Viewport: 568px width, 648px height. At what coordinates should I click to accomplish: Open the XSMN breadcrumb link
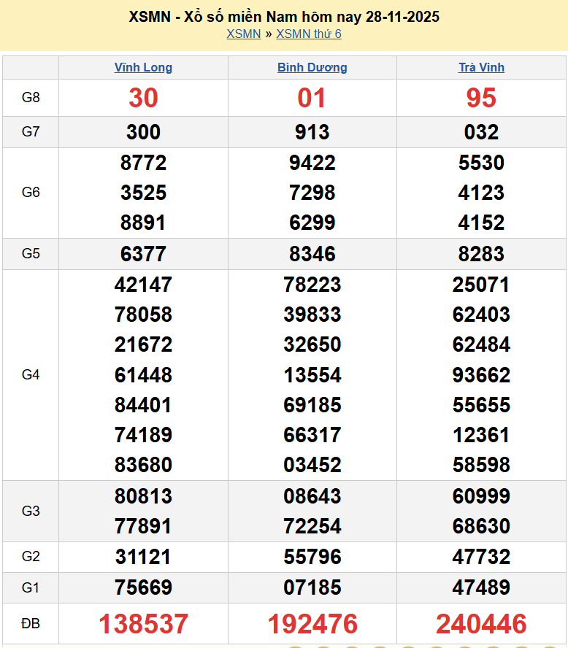[x=243, y=34]
